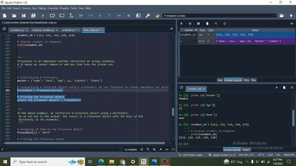Viewport: 296px width, 166px height.
Task: Remove all variables in Variable Explorer
Action: coord(207,24)
